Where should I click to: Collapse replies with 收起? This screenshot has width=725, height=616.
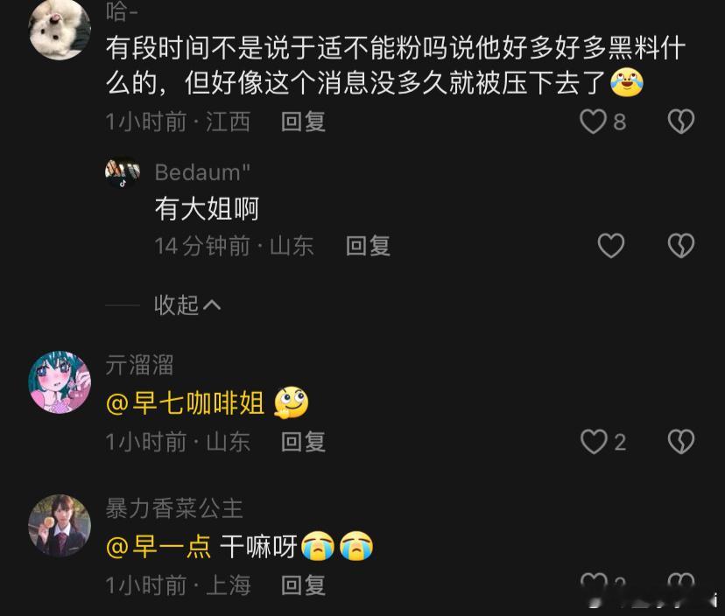point(187,305)
